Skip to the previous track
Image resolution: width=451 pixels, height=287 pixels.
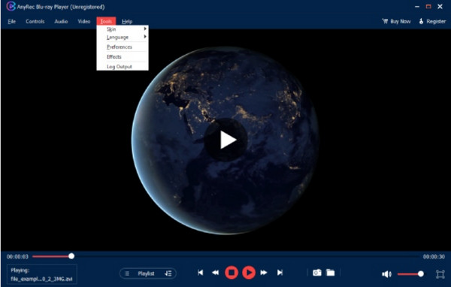coord(201,272)
